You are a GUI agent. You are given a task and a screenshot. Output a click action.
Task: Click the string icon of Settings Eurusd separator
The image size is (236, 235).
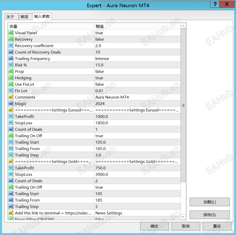[11, 110]
